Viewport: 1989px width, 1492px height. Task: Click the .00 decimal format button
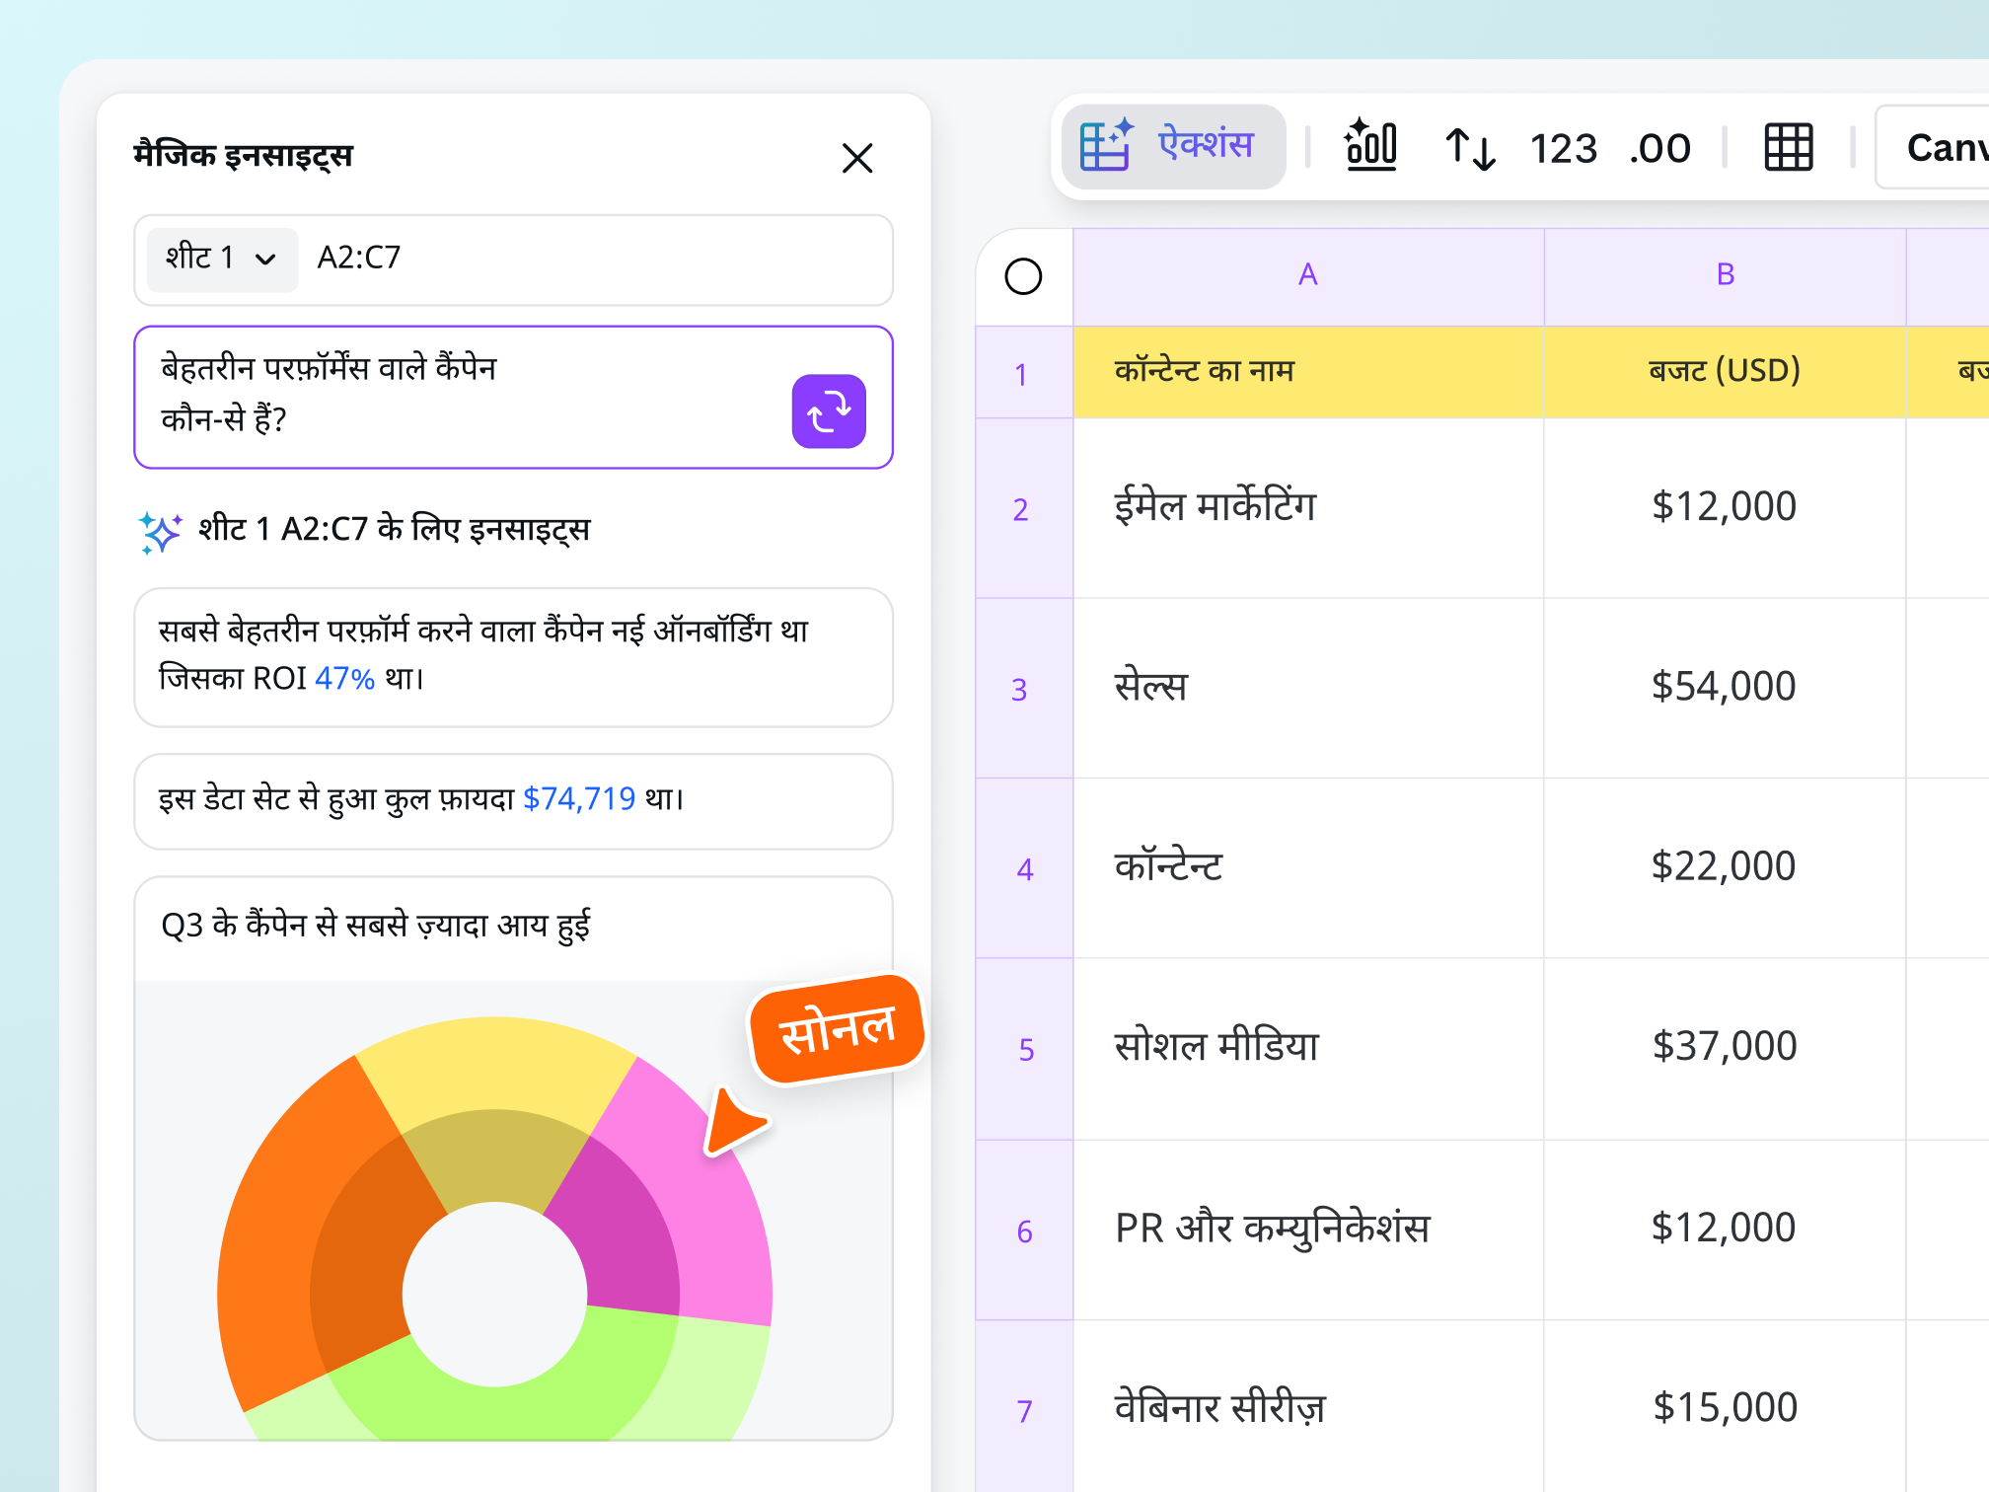(1660, 149)
